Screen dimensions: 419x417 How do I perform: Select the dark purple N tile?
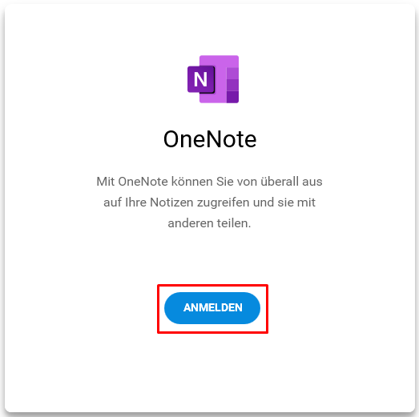click(x=201, y=79)
